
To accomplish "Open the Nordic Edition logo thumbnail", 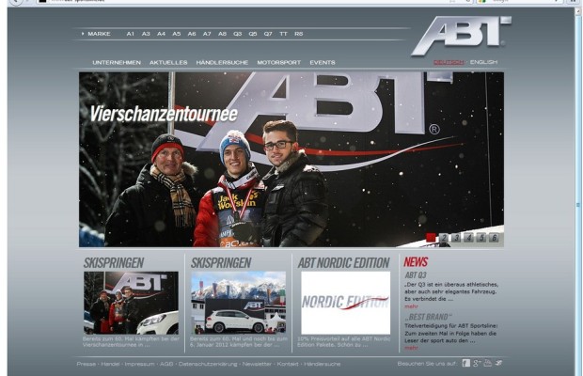I will (x=345, y=303).
